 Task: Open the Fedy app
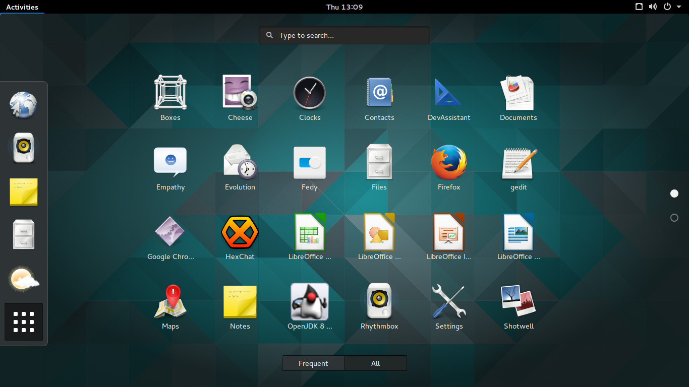(x=310, y=162)
